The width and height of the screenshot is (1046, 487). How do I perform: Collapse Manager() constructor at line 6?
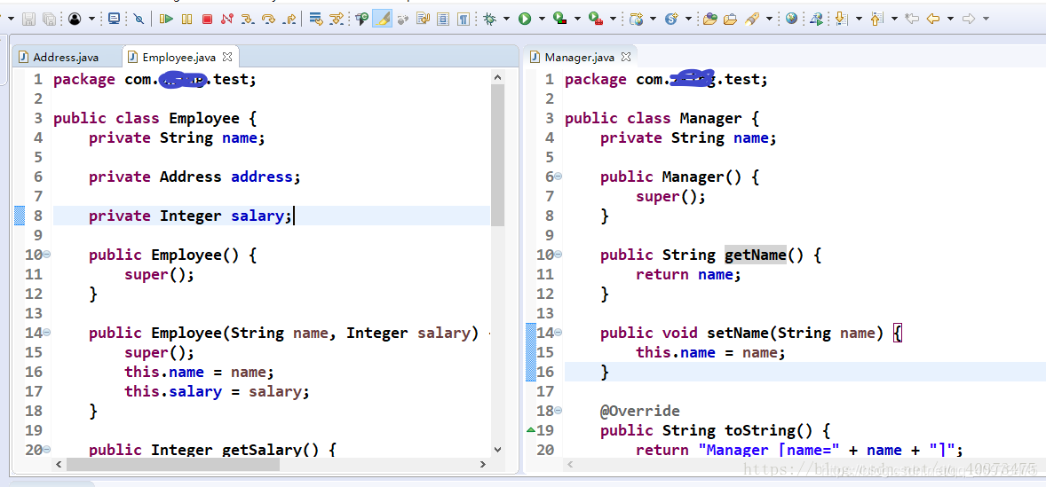[559, 177]
